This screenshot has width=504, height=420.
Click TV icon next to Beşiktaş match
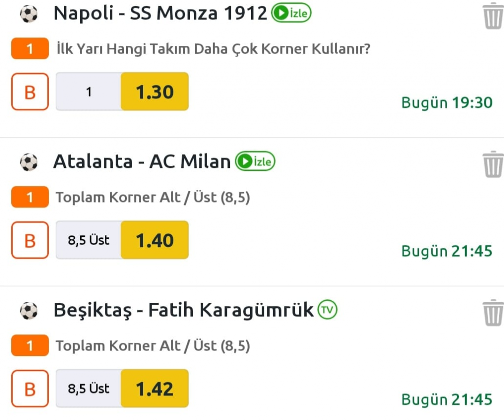pos(327,310)
